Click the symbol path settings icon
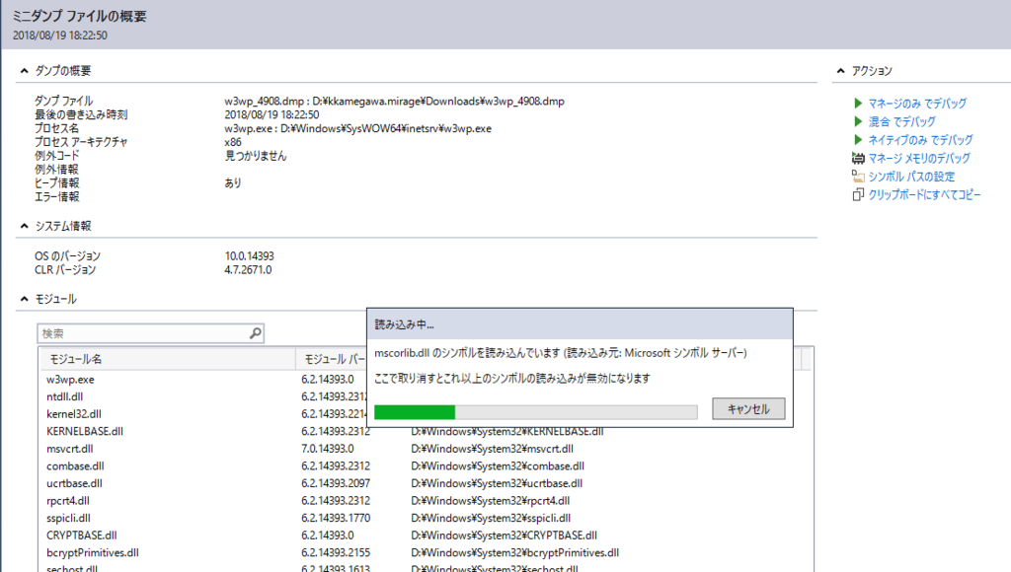Screen dimensions: 1011x572 (x=858, y=176)
